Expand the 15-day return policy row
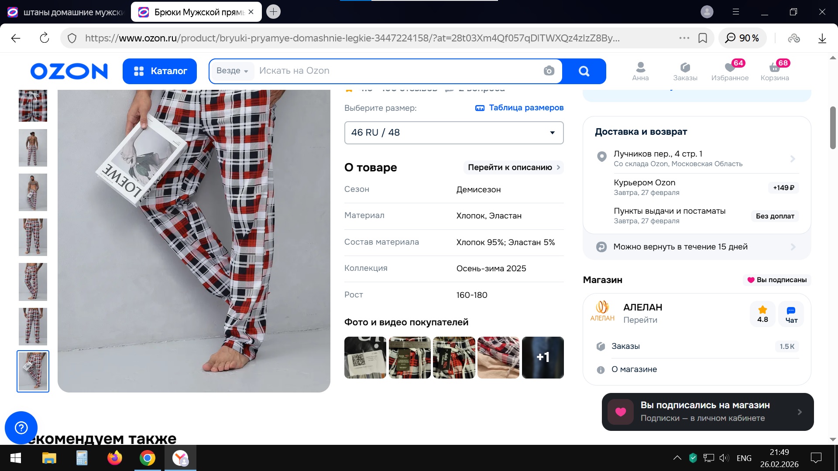 (697, 247)
